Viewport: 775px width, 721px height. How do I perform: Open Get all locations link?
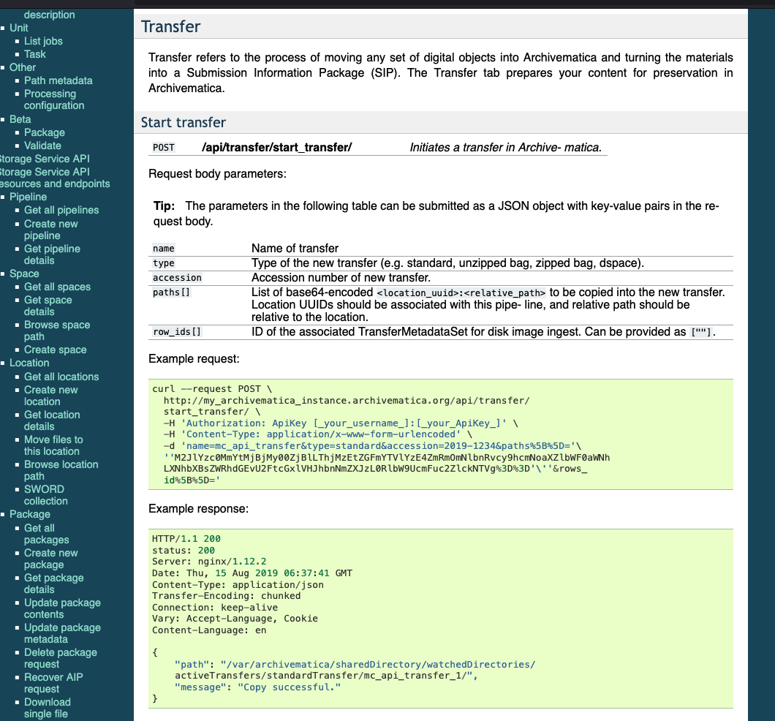pyautogui.click(x=61, y=377)
